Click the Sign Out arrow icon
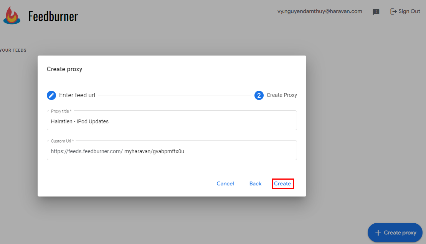This screenshot has height=244, width=426. [393, 11]
